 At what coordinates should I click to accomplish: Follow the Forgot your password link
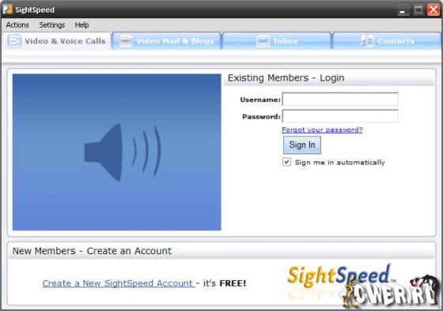323,130
